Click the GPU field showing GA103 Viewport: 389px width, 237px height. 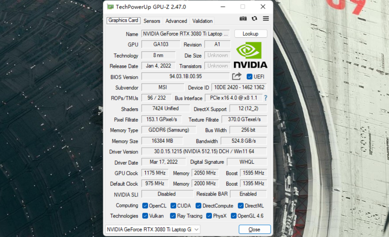[161, 44]
